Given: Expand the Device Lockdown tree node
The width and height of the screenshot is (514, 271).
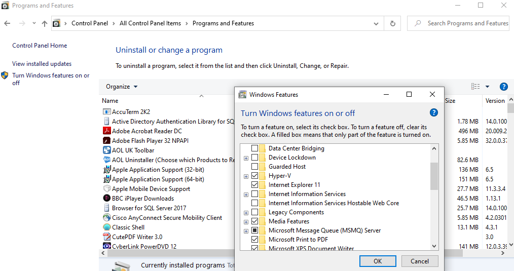Looking at the screenshot, I should [x=246, y=158].
